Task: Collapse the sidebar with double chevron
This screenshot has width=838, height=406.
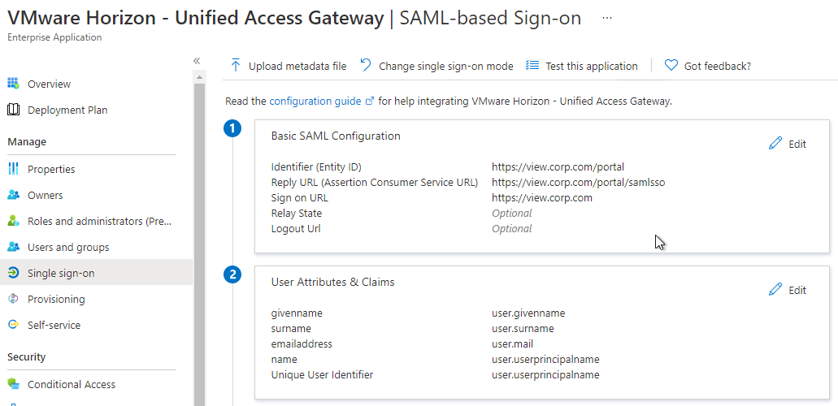Action: point(197,60)
